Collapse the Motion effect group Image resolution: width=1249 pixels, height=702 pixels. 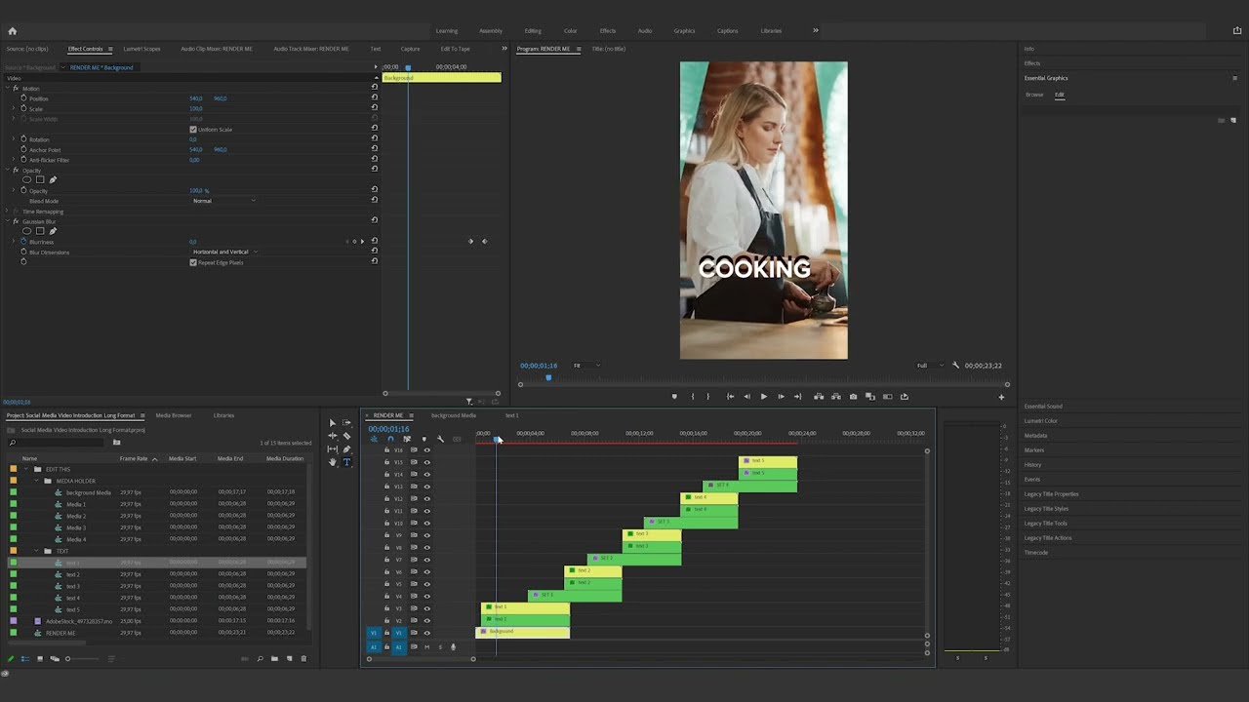tap(8, 89)
